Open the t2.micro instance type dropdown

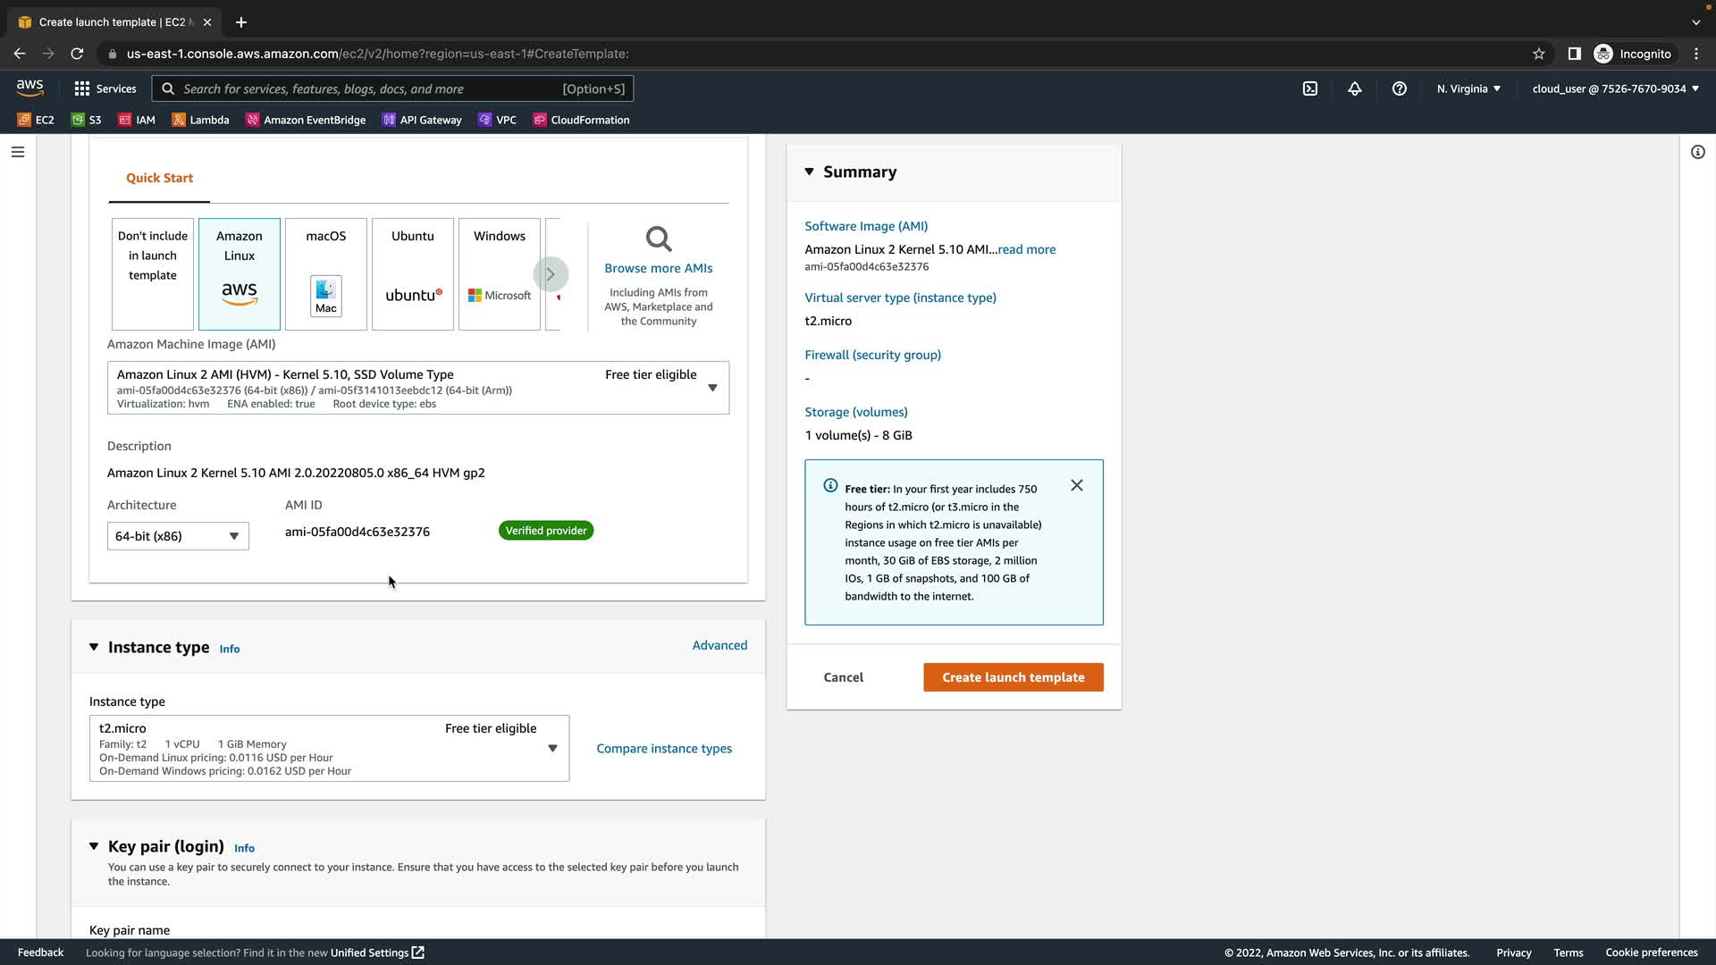point(329,748)
